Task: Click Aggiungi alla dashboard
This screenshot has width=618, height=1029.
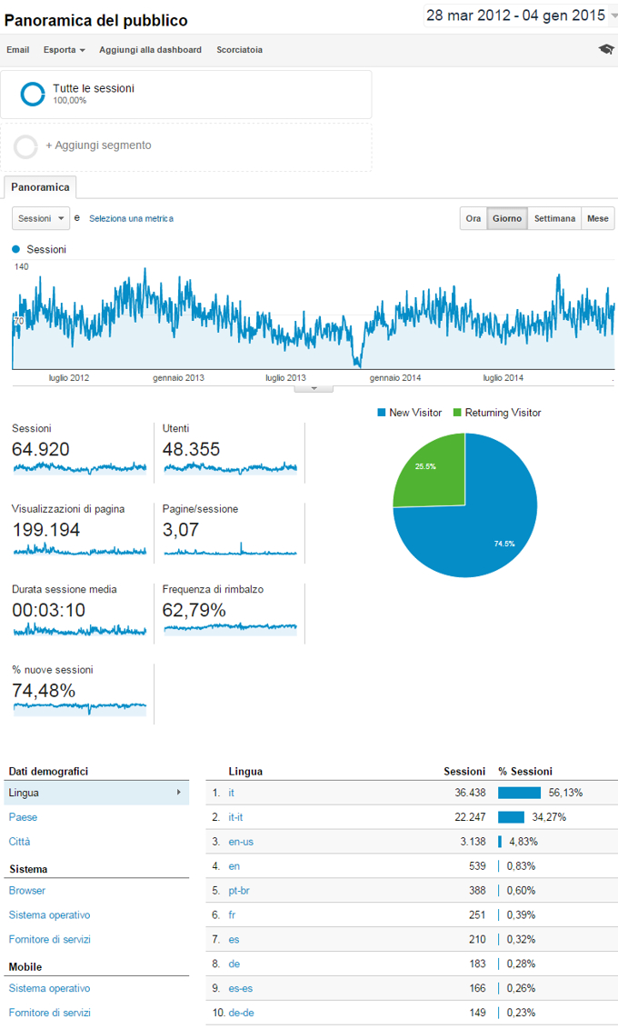Action: point(150,50)
